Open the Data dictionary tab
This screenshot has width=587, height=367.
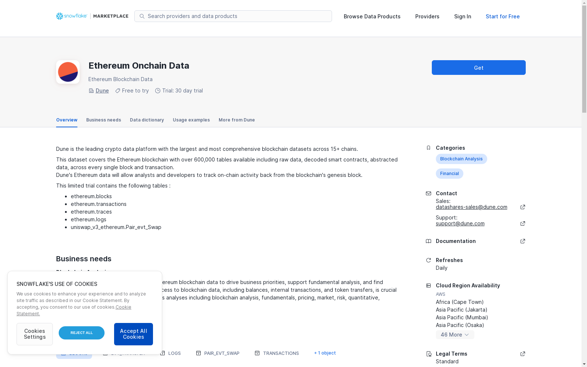click(x=147, y=120)
